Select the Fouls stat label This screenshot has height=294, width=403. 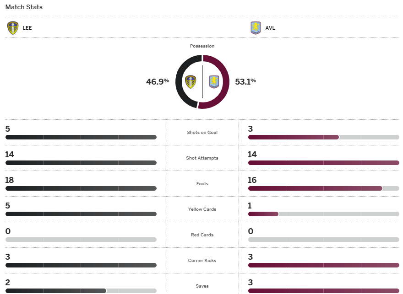(202, 184)
